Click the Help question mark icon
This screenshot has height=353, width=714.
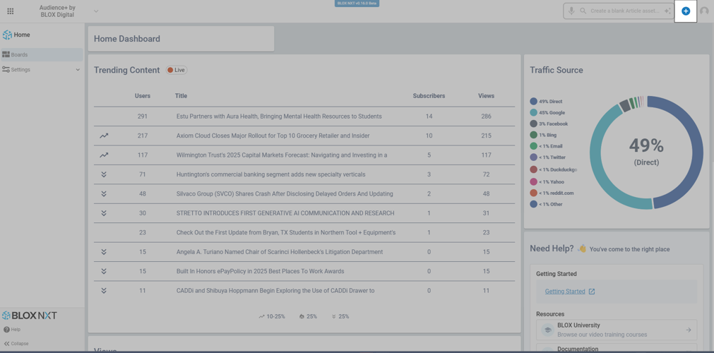pos(7,330)
